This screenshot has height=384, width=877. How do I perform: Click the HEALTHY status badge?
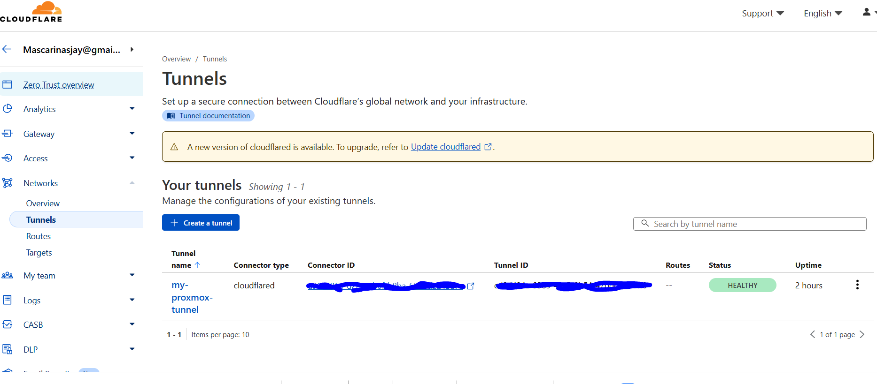[742, 285]
